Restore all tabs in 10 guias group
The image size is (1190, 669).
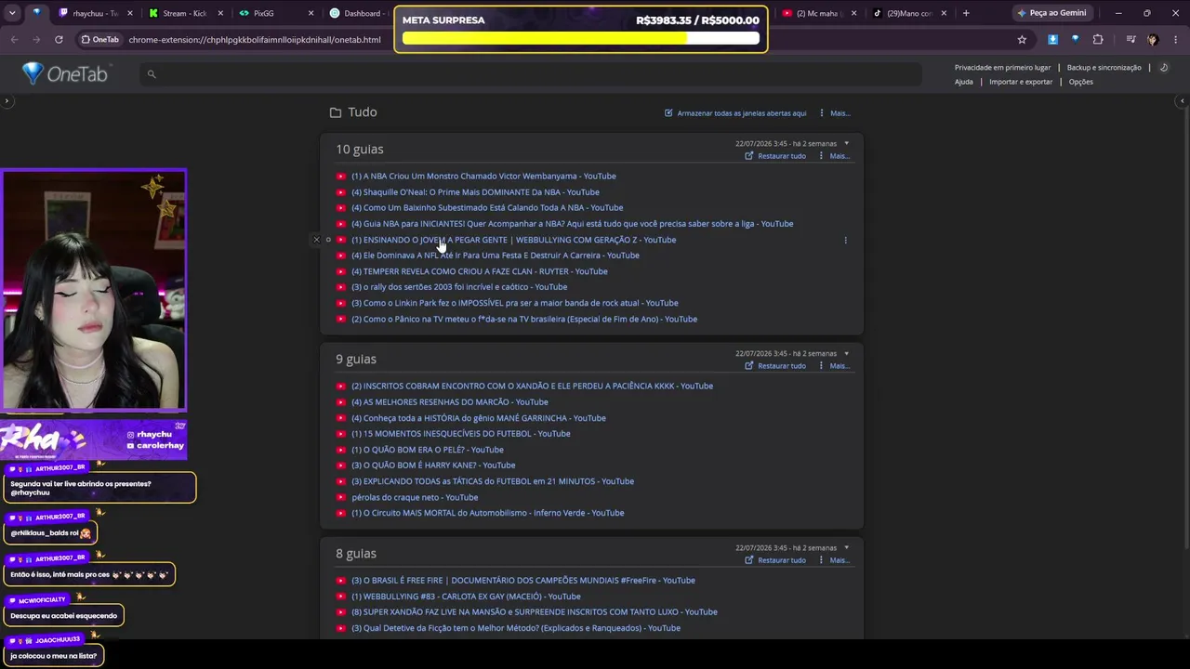(x=775, y=156)
